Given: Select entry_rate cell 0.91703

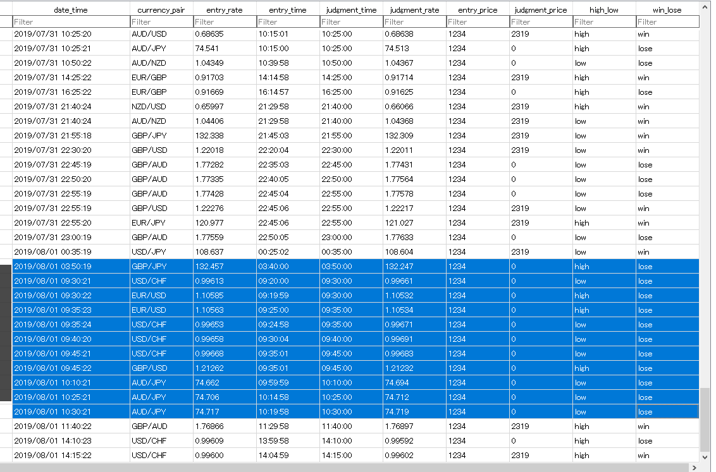Looking at the screenshot, I should click(225, 78).
